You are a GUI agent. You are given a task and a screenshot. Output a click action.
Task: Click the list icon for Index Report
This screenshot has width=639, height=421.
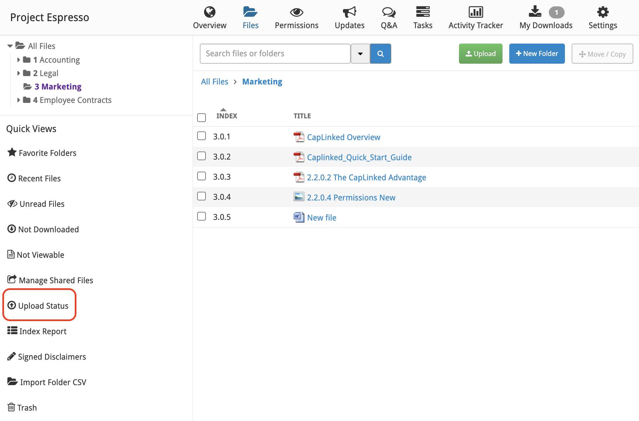(12, 330)
